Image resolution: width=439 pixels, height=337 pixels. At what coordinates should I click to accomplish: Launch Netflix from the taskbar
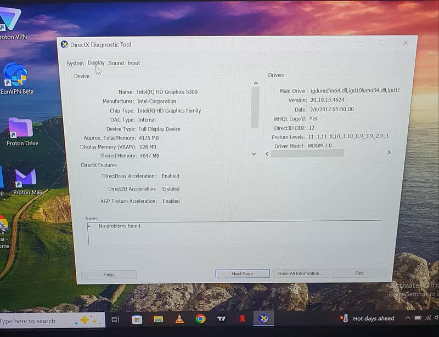[242, 318]
